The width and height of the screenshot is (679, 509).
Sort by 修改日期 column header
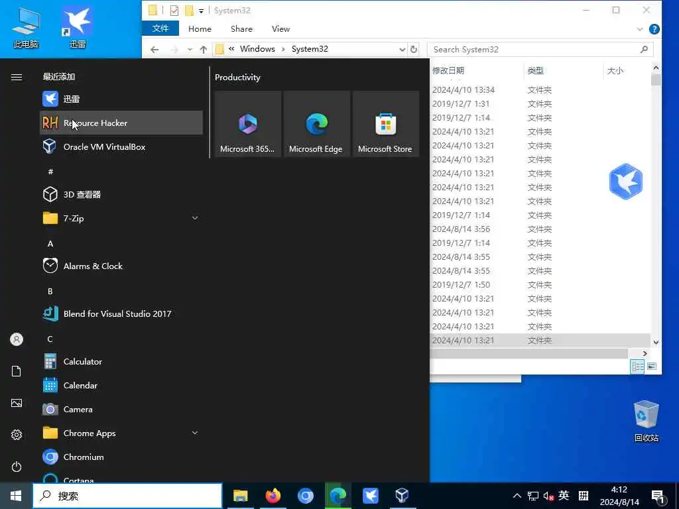(x=476, y=70)
